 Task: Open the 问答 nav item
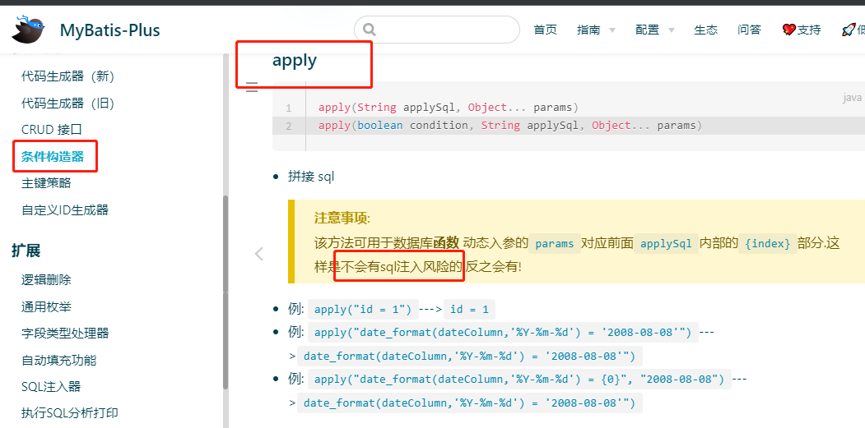point(749,30)
